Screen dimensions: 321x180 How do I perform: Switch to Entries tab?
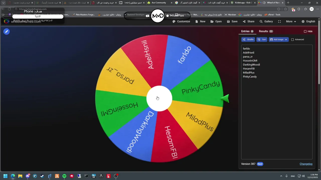point(247,31)
